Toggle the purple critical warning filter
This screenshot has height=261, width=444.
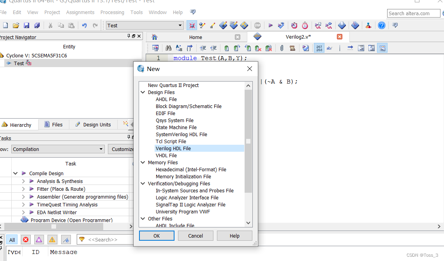coord(39,240)
